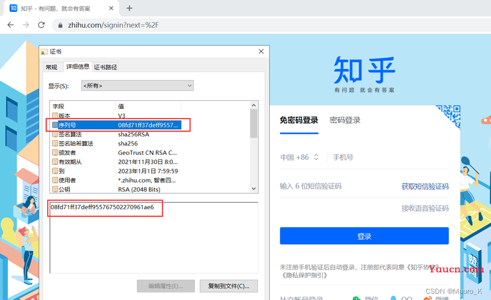Viewport: 491px width, 300px height.
Task: Click the browser forward arrow
Action: [x=26, y=25]
